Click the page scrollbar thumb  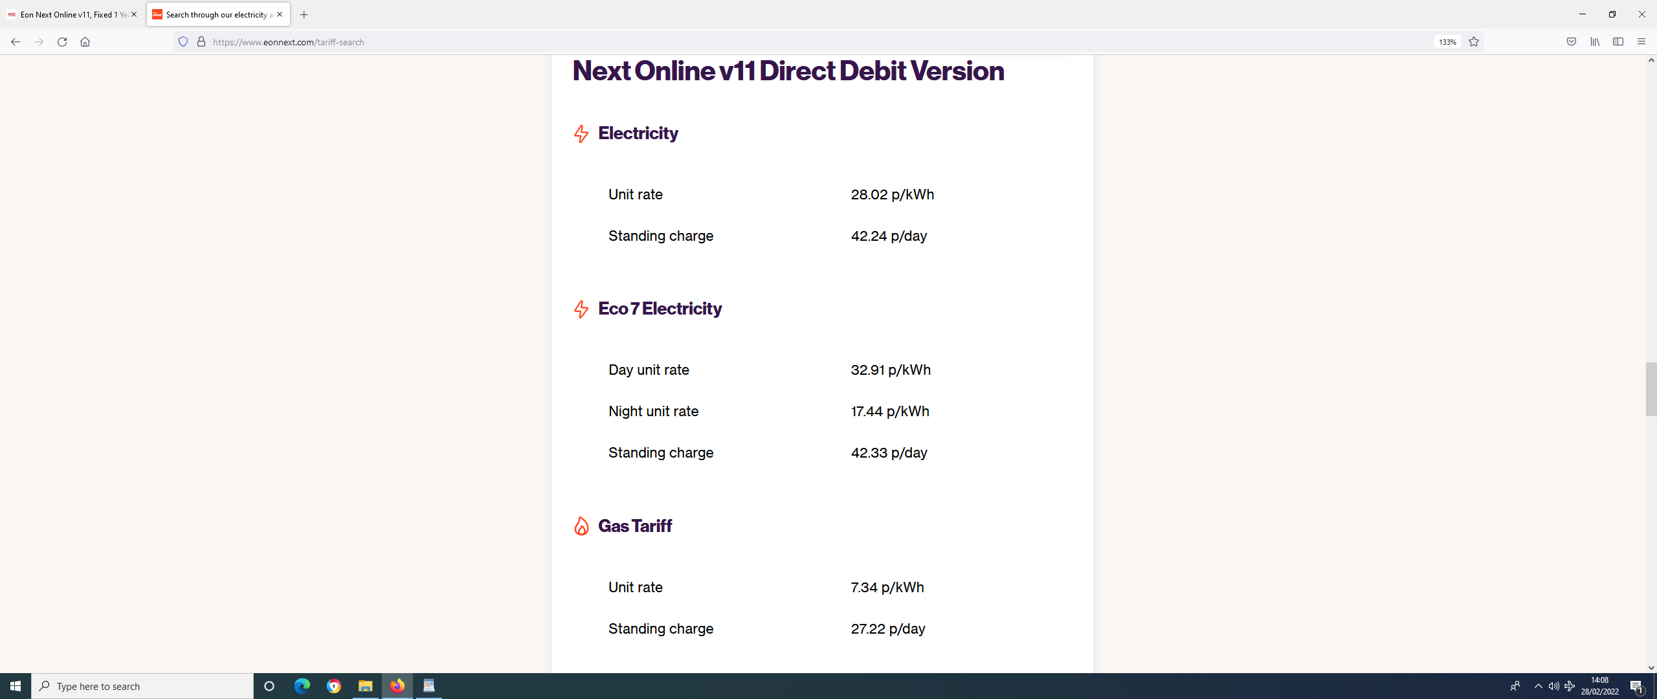(1651, 389)
